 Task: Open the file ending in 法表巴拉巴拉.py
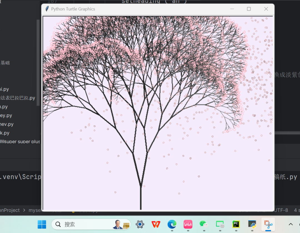(18, 98)
